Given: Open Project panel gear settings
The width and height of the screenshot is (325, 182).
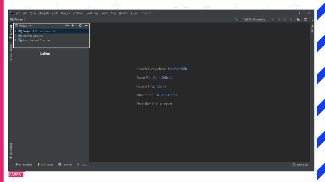Looking at the screenshot, I should (80, 26).
